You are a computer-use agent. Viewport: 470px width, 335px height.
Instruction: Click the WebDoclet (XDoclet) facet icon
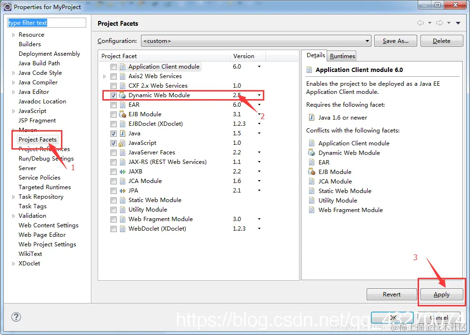coord(122,229)
